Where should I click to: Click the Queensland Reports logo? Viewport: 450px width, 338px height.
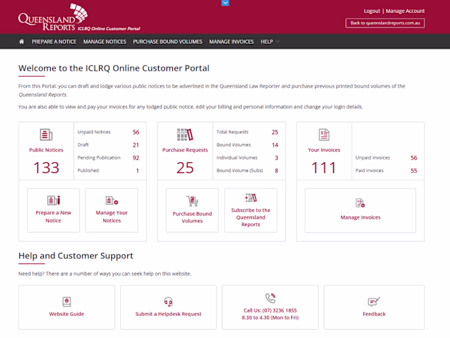coord(53,17)
